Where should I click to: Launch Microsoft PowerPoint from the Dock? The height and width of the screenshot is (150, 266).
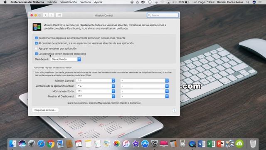click(x=220, y=144)
